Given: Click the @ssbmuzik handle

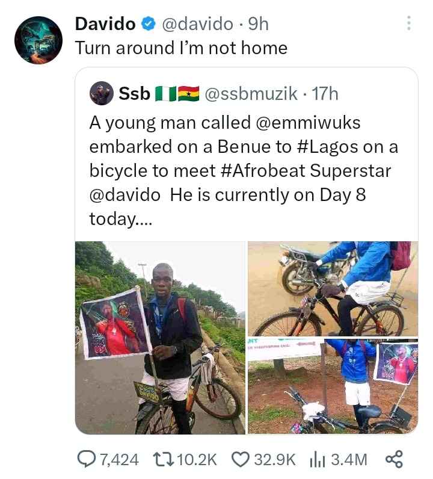Looking at the screenshot, I should point(251,93).
